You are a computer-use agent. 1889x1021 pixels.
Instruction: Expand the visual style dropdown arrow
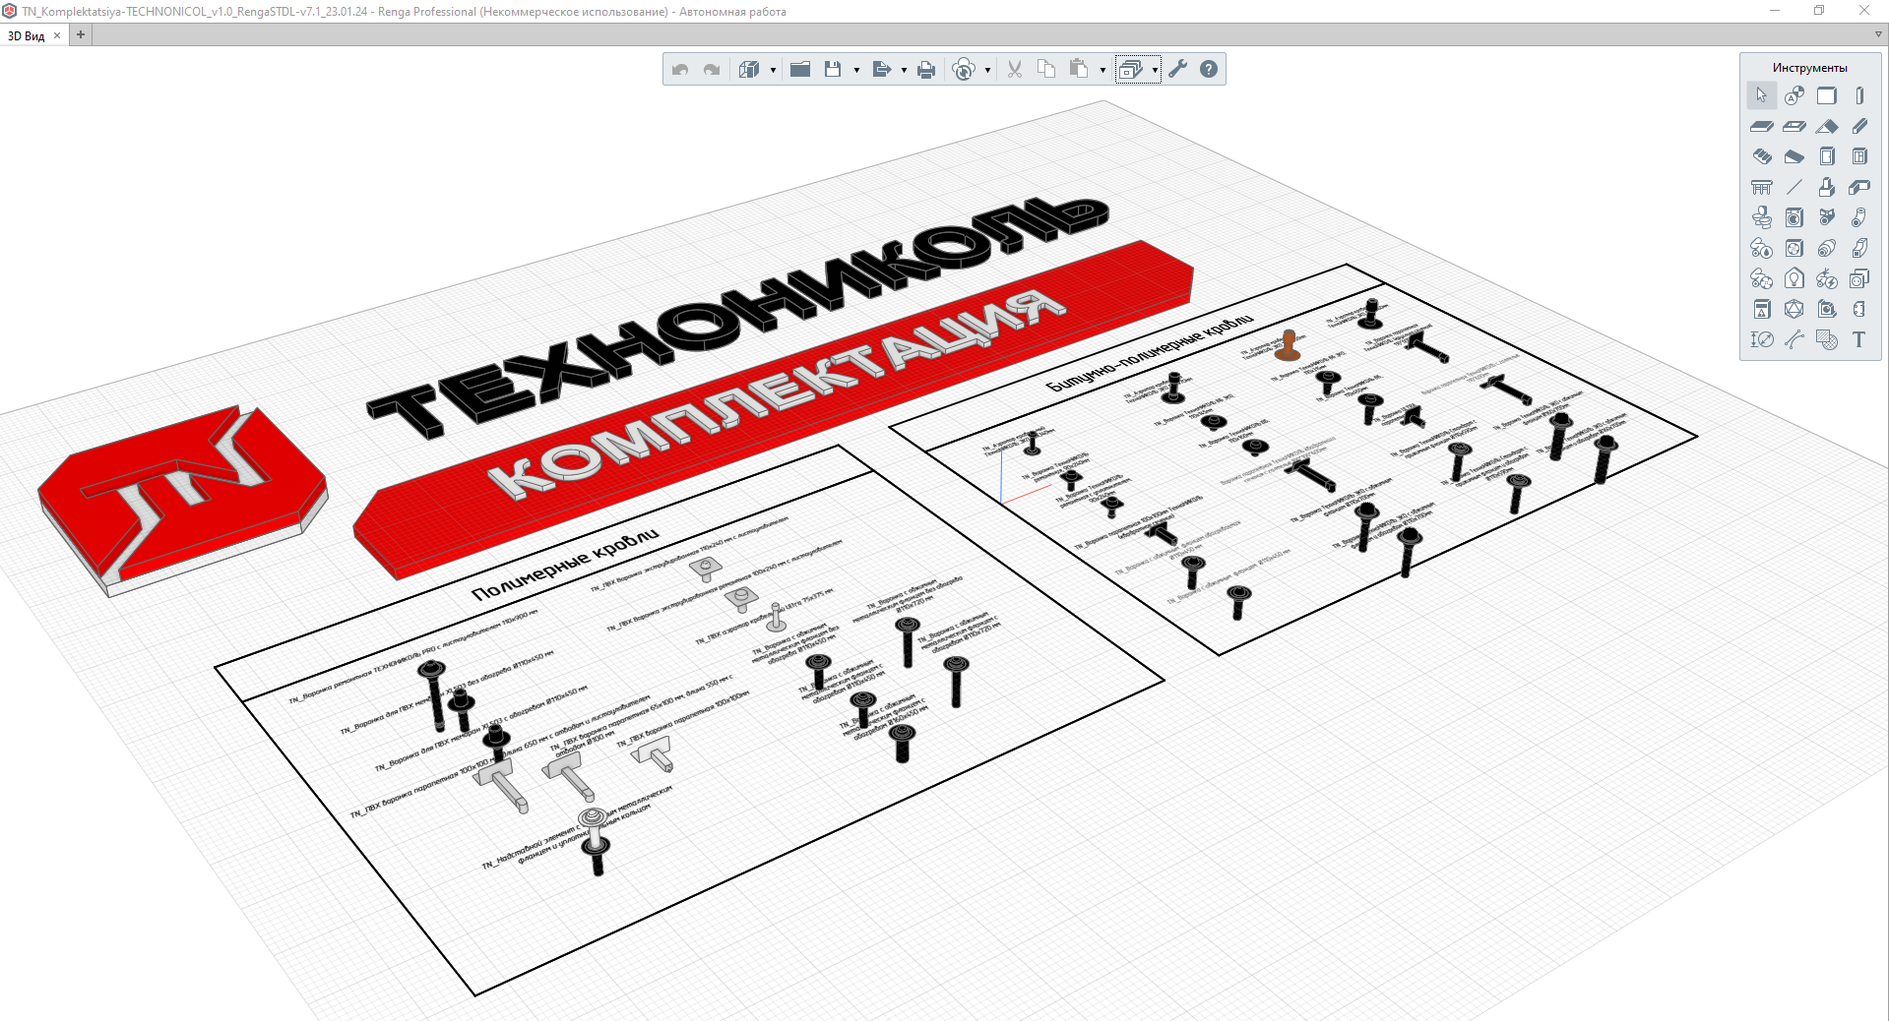[773, 70]
